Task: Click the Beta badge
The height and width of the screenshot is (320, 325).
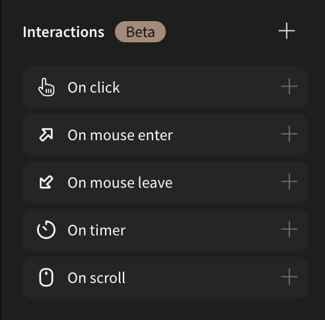Action: 140,32
